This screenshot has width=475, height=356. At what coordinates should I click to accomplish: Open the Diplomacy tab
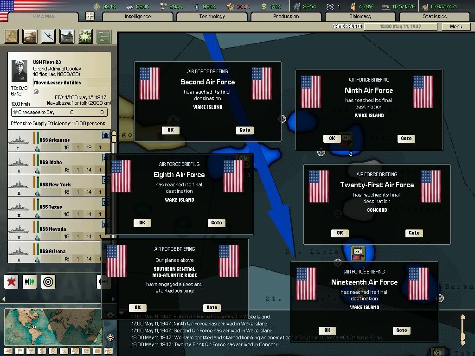(360, 16)
